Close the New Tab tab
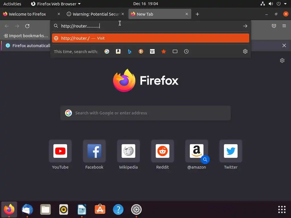Screen dimensions: 291x218 (x=187, y=14)
